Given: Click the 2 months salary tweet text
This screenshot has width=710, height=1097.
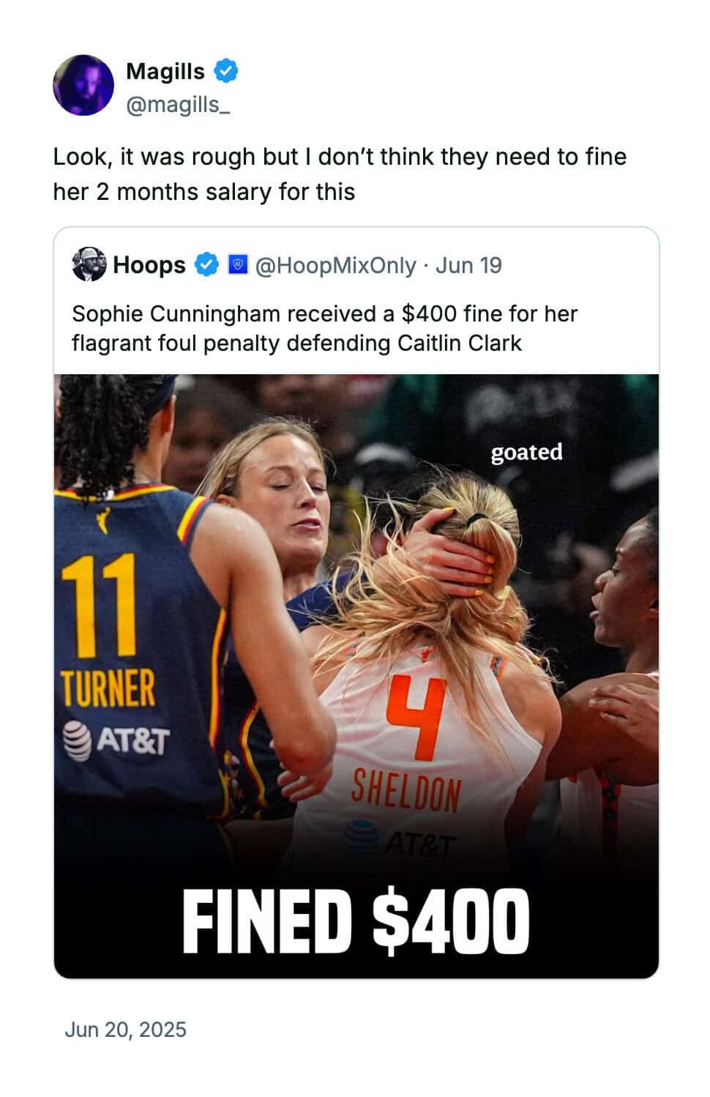Looking at the screenshot, I should click(340, 174).
